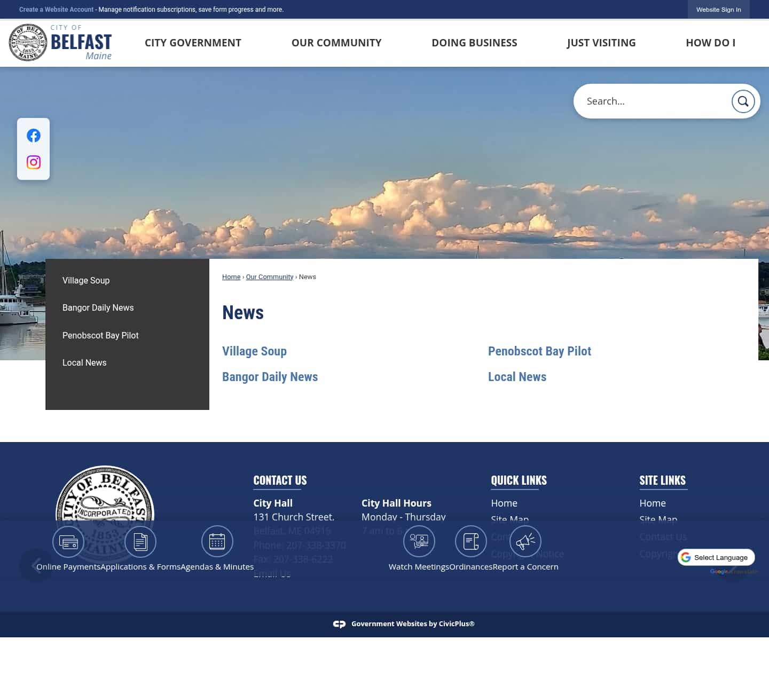This screenshot has width=769, height=695.
Task: Open the Agendas & Minutes calendar icon
Action: tap(217, 541)
